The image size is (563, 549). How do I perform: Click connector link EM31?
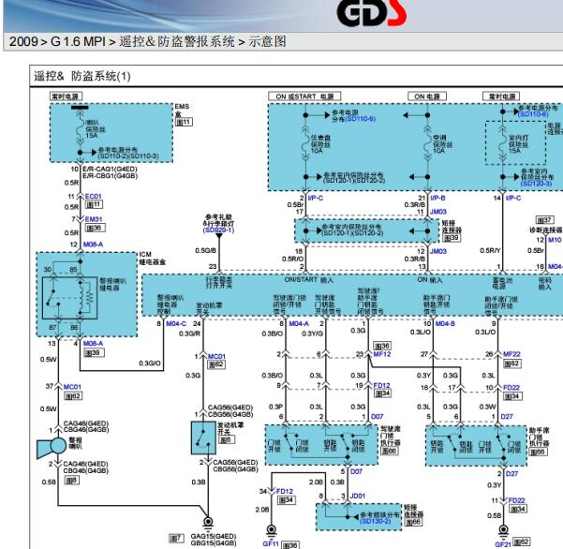pyautogui.click(x=94, y=219)
